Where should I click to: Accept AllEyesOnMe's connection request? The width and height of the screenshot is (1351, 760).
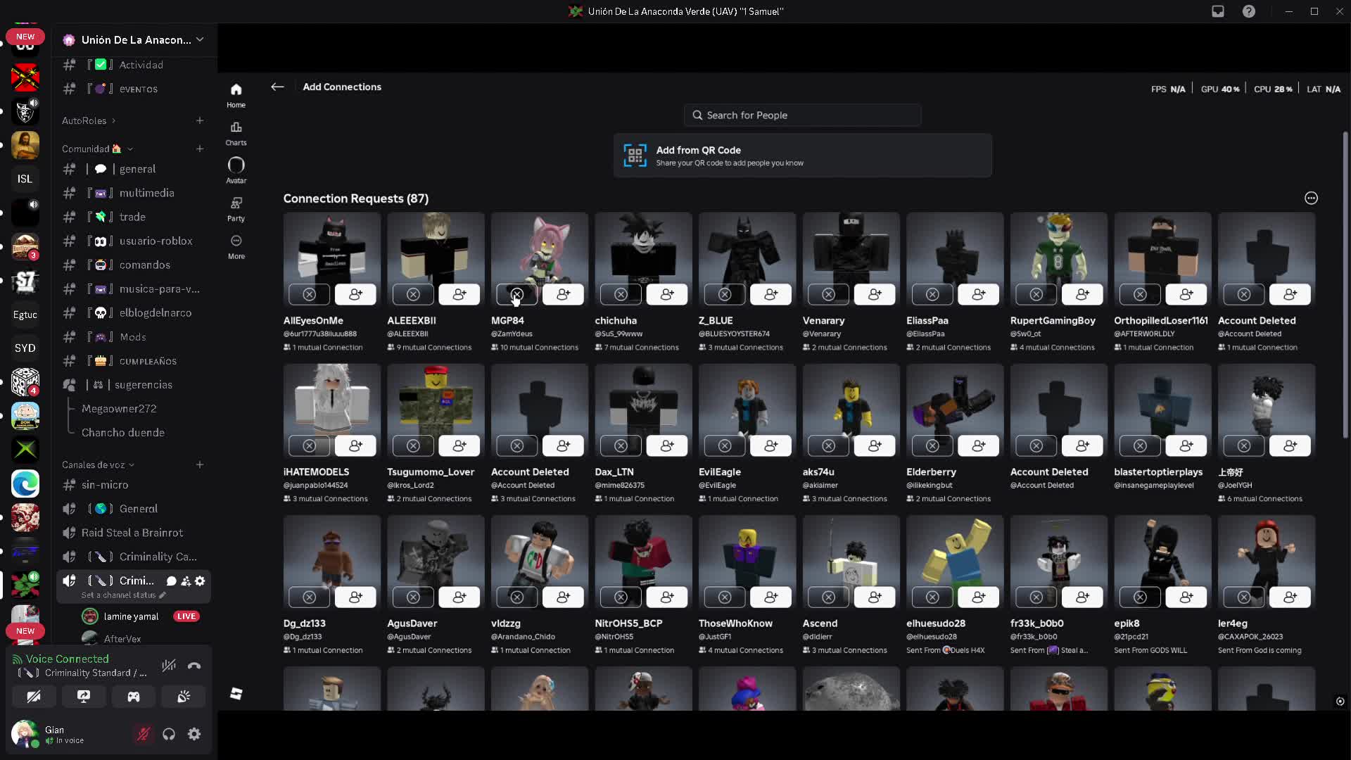[x=356, y=294]
